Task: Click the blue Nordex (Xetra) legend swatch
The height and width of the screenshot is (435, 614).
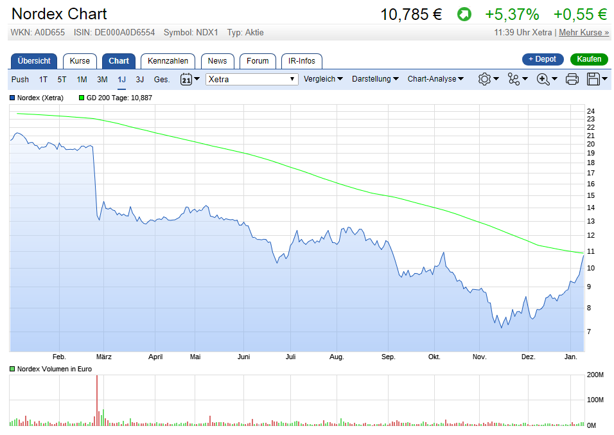Action: click(13, 98)
